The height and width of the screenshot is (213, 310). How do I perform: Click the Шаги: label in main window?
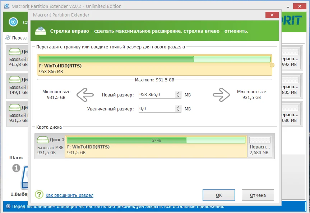point(16,157)
